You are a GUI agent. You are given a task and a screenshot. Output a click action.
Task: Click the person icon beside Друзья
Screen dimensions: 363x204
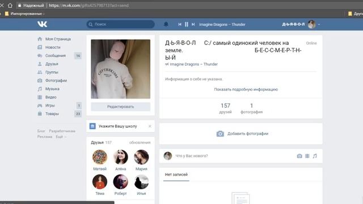40,64
